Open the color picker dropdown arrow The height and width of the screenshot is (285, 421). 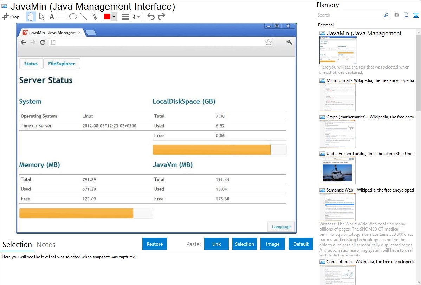click(x=114, y=17)
